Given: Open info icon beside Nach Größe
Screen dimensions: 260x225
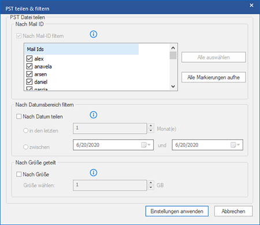Looking at the screenshot, I should [x=94, y=172].
